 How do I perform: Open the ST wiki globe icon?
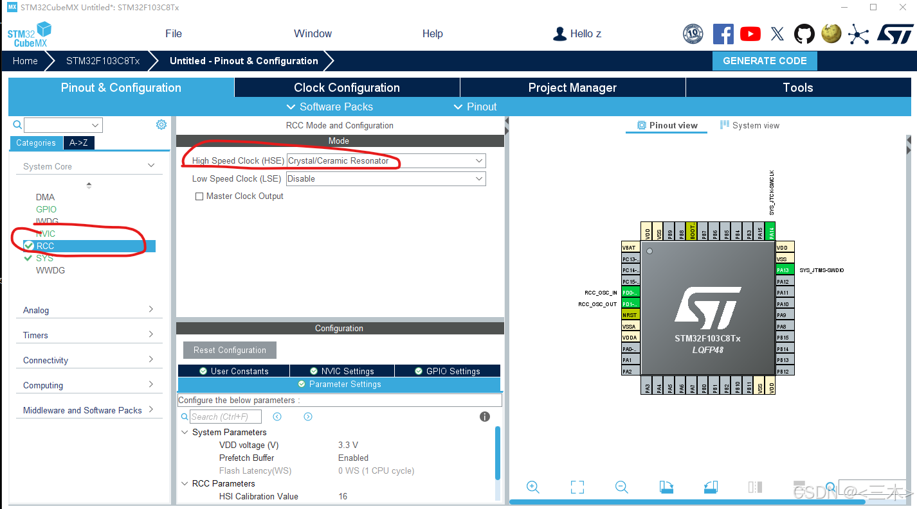point(831,33)
